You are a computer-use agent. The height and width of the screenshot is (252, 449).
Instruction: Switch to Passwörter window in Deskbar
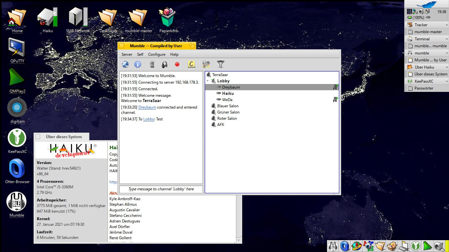tap(427, 88)
